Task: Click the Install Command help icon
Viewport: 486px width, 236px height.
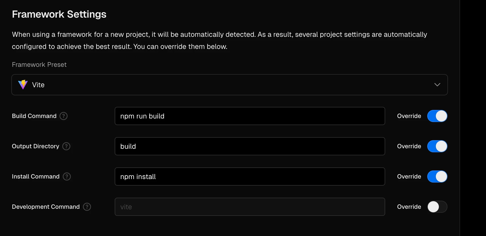Action: point(67,176)
